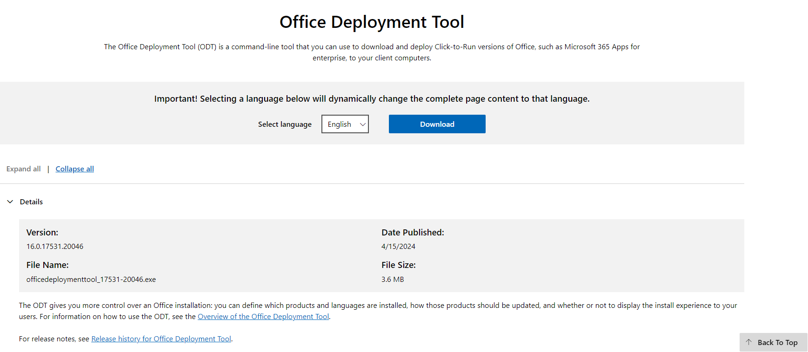Click the Details section heading
Viewport: 808px width, 352px height.
pyautogui.click(x=31, y=202)
